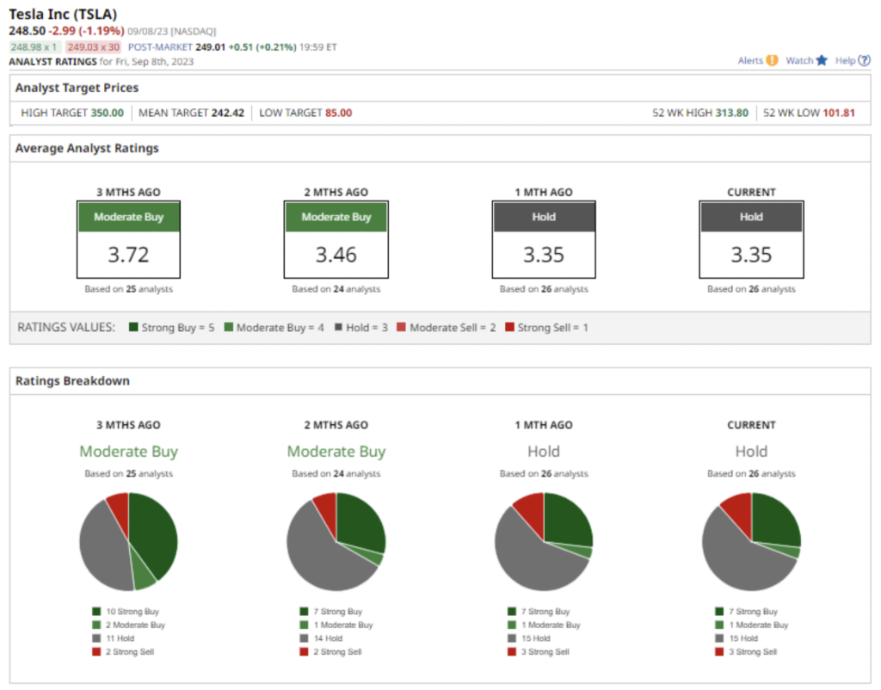This screenshot has height=690, width=881.
Task: Click the 14 Hold legend entry
Action: pyautogui.click(x=322, y=638)
